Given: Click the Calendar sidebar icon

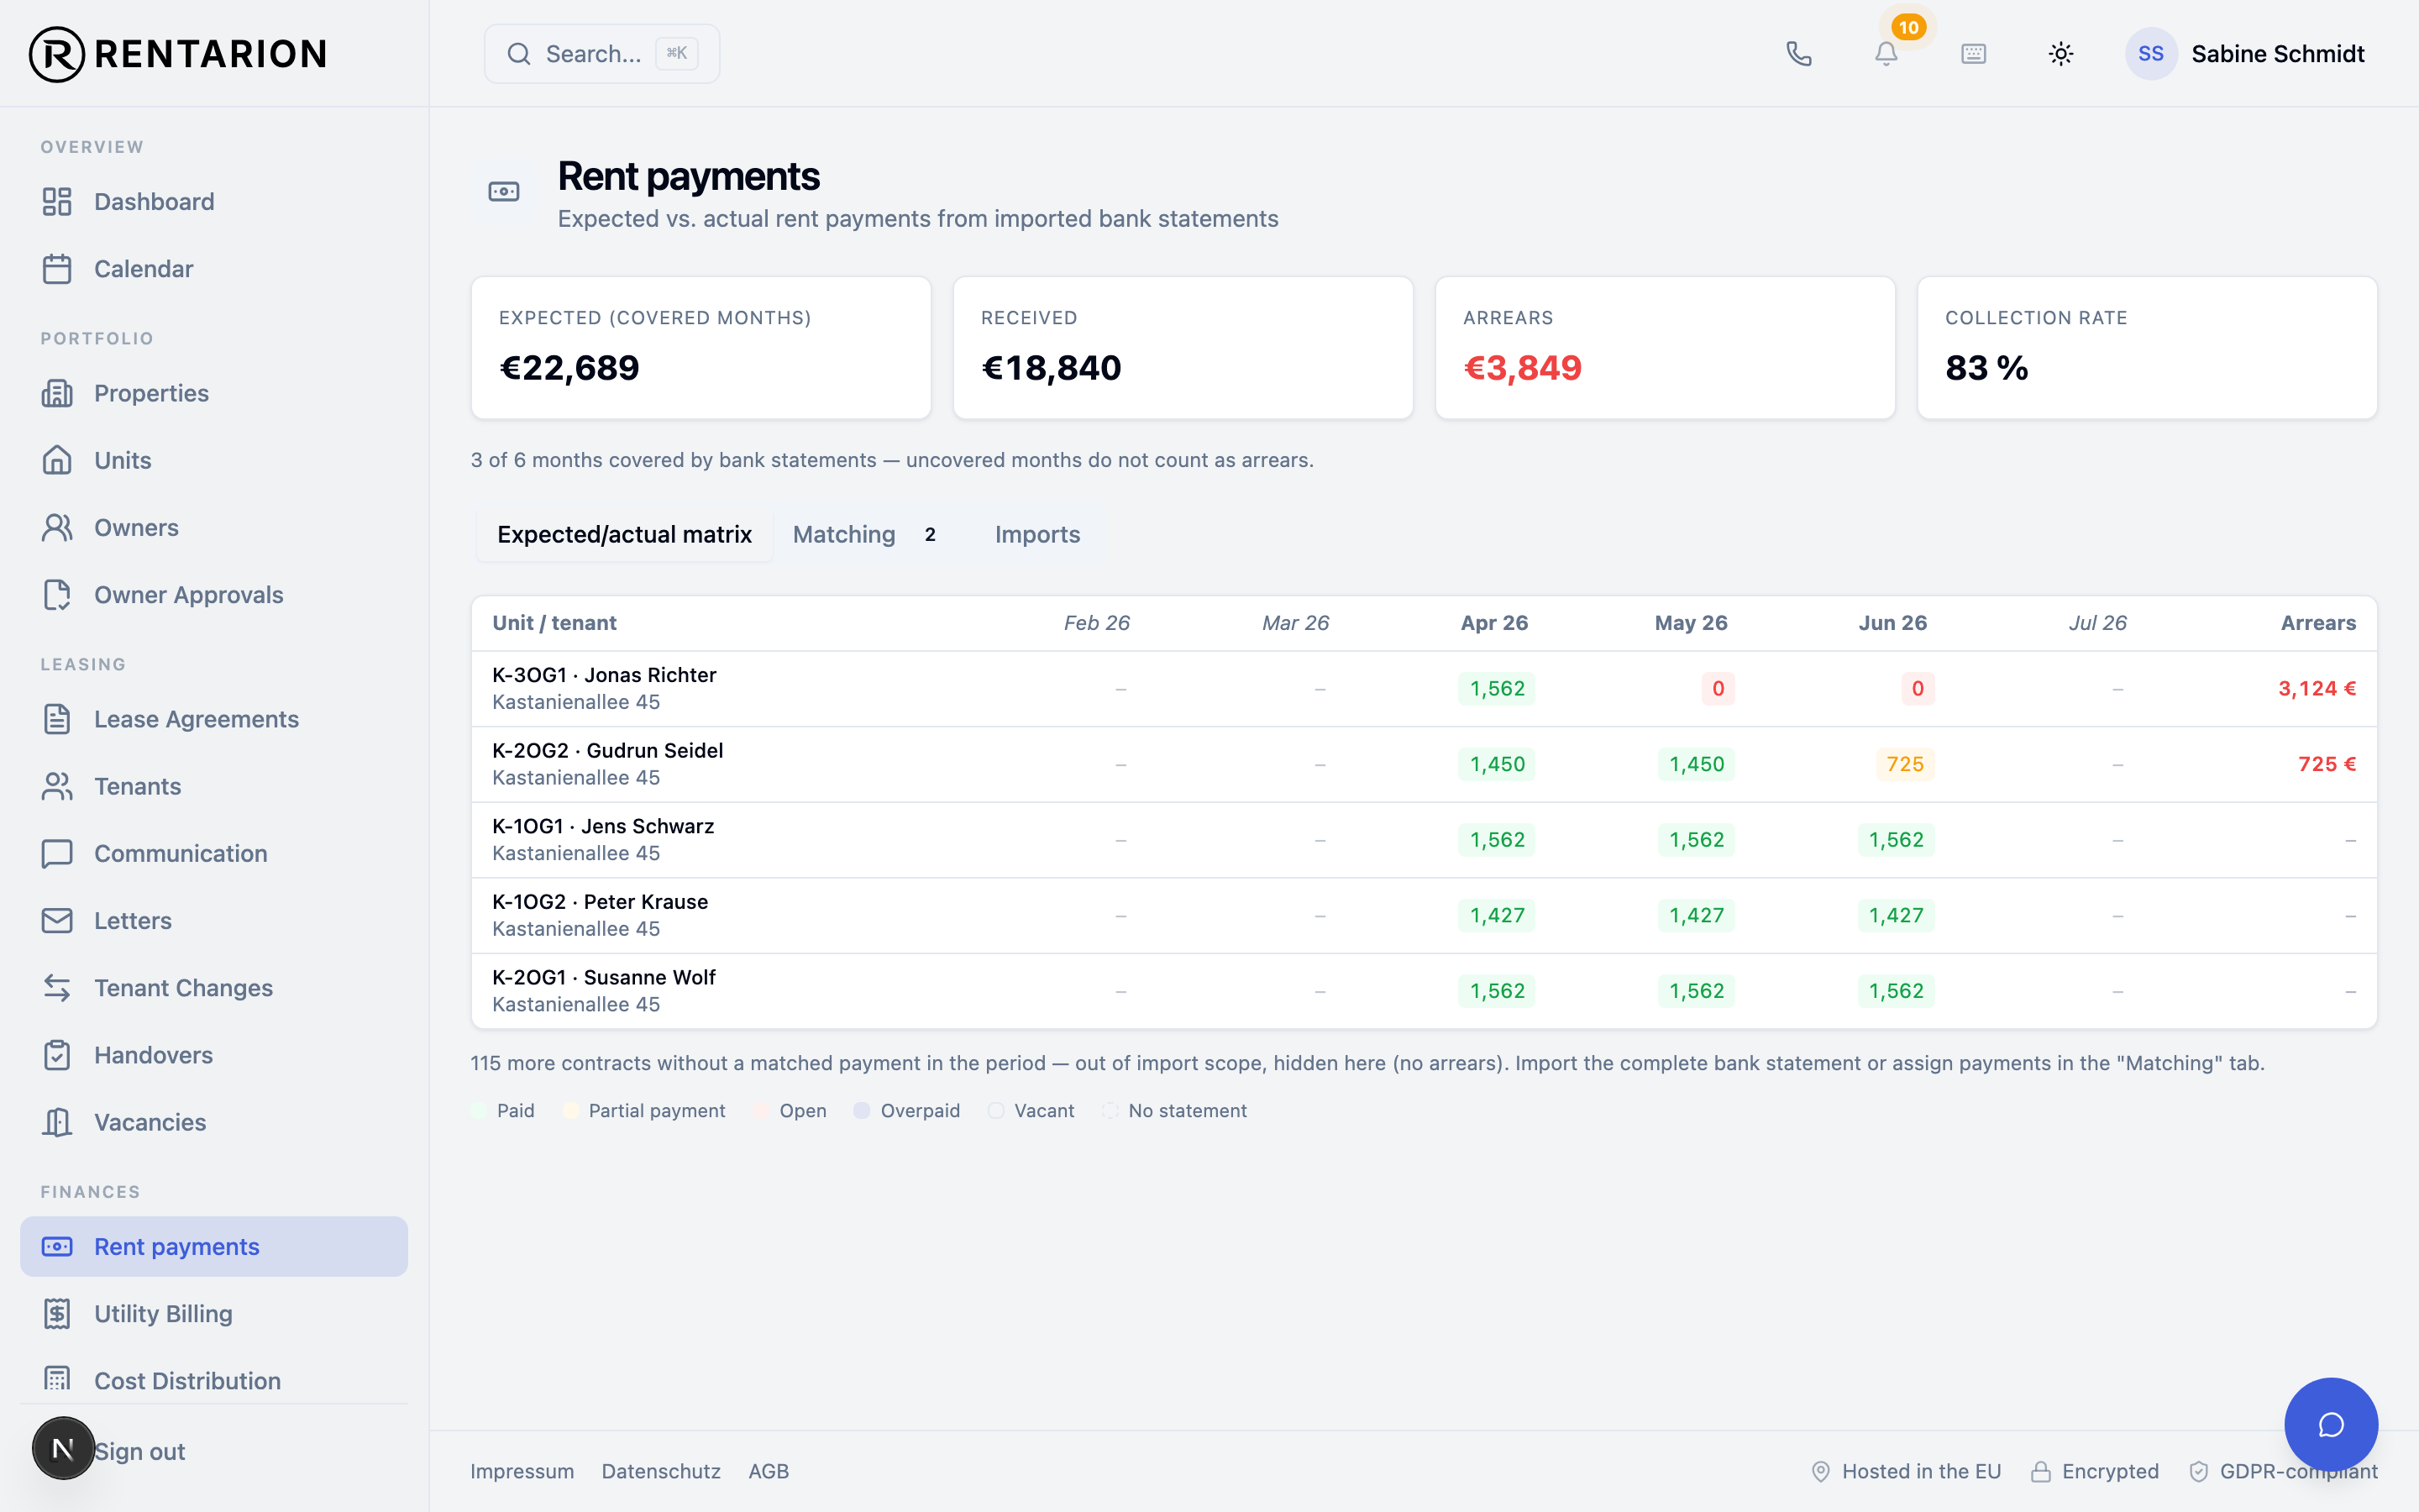Looking at the screenshot, I should (57, 269).
